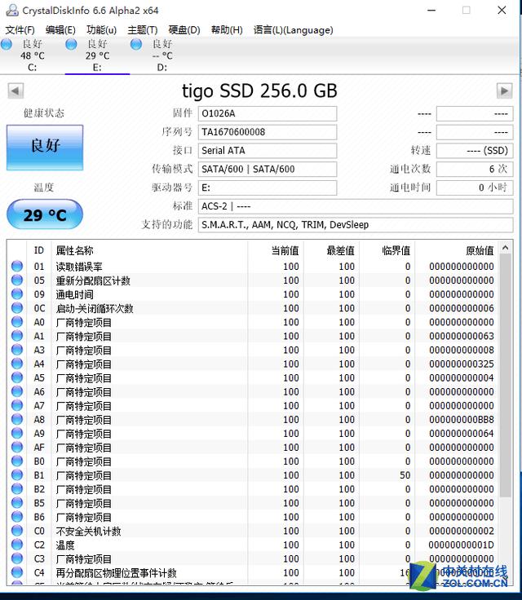Click raw value 00000000001D

[462, 545]
